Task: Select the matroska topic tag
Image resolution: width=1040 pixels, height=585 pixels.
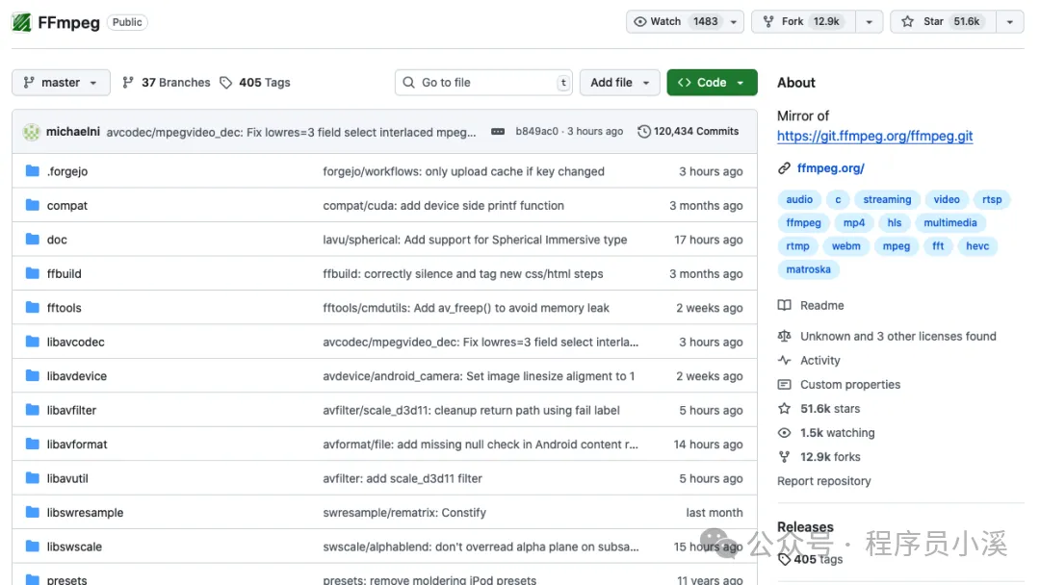Action: point(808,269)
